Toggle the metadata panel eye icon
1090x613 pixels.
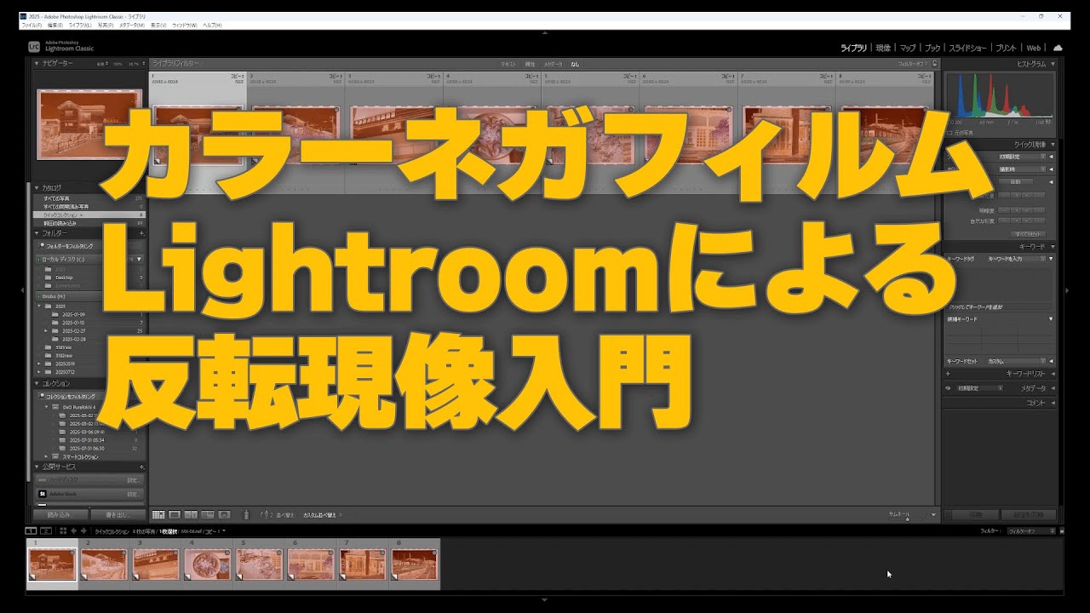pyautogui.click(x=949, y=388)
